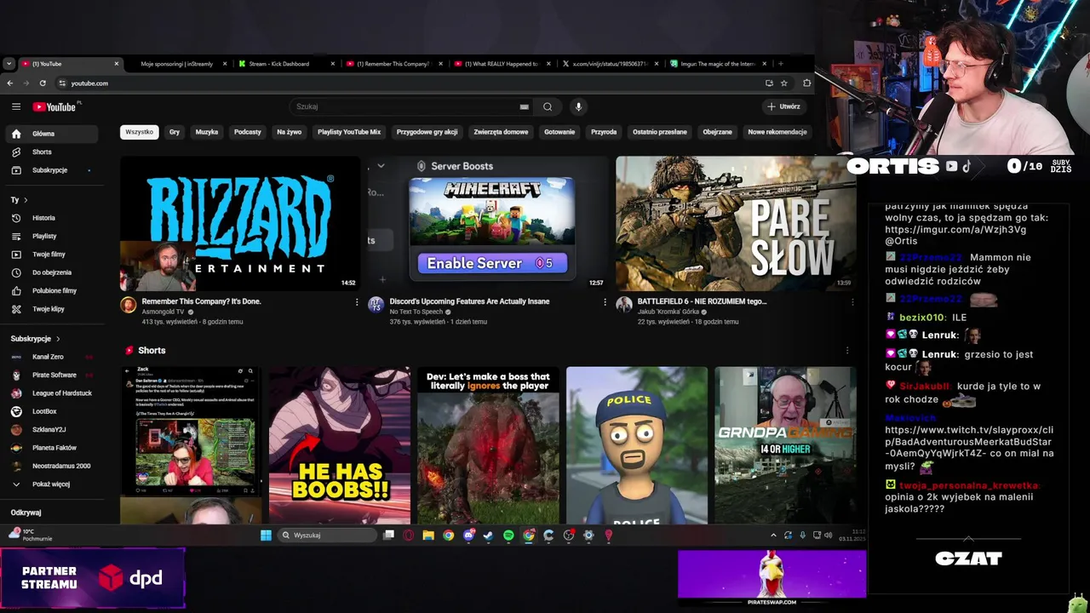Open Historia in the sidebar

pos(53,218)
